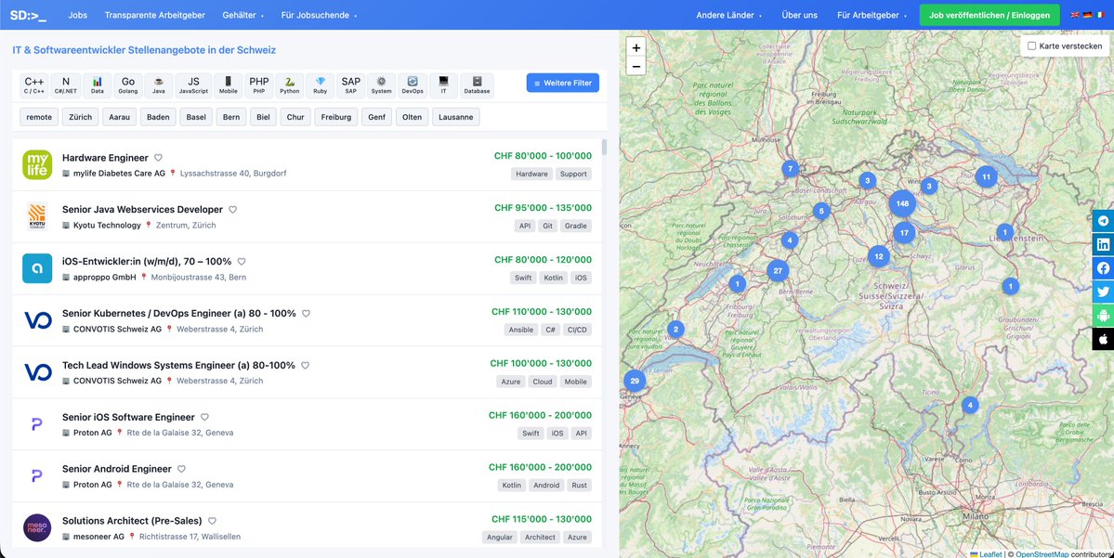
Task: Expand the Andere Länder dropdown menu
Action: point(729,15)
